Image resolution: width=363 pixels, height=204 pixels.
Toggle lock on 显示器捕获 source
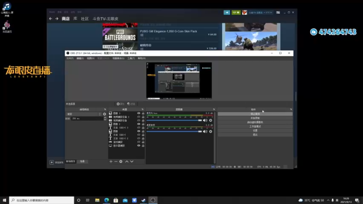[x=143, y=146]
